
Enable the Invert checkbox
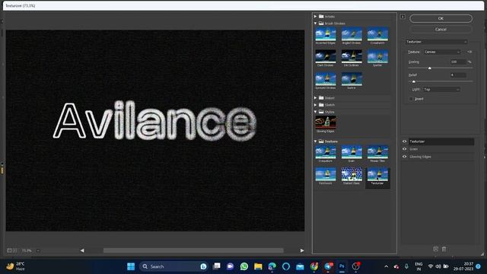pos(411,99)
